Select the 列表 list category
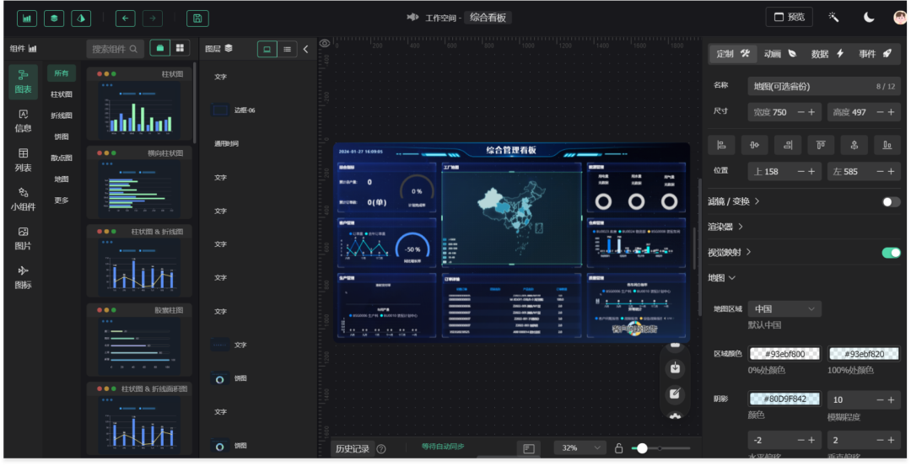Viewport: 911px width, 466px height. [x=24, y=160]
